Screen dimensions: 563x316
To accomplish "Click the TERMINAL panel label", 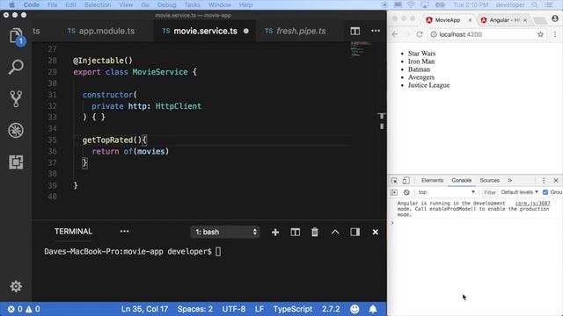I will 73,232.
